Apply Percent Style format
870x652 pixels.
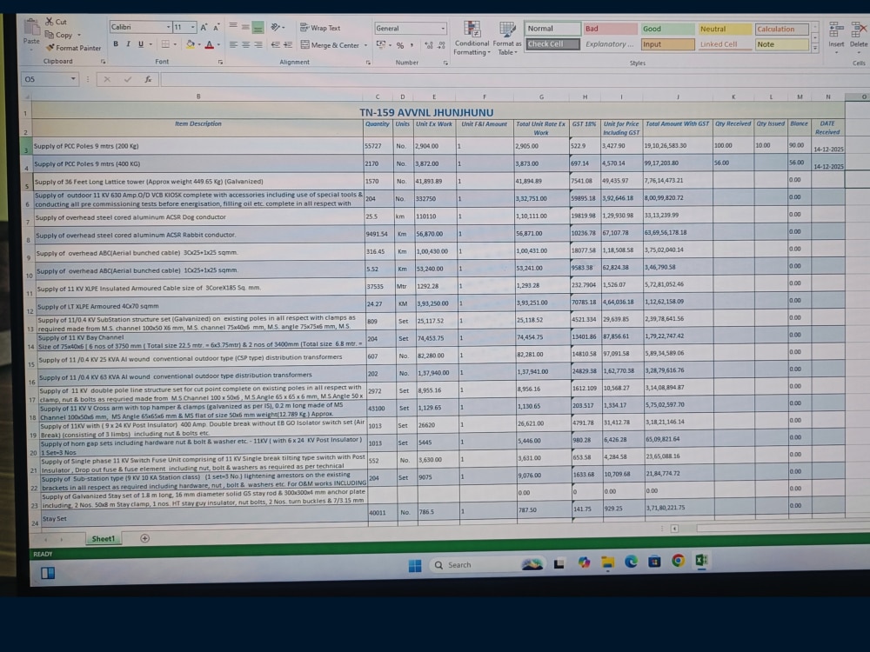click(400, 45)
